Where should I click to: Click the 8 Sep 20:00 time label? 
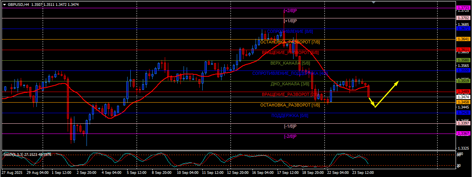point(162,172)
